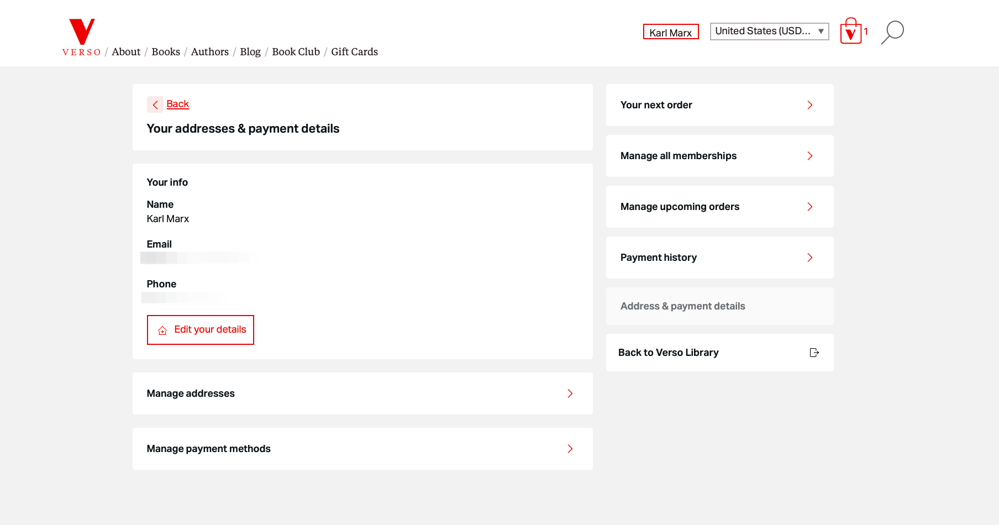Click the home icon in Edit details
The height and width of the screenshot is (525, 999).
[162, 330]
